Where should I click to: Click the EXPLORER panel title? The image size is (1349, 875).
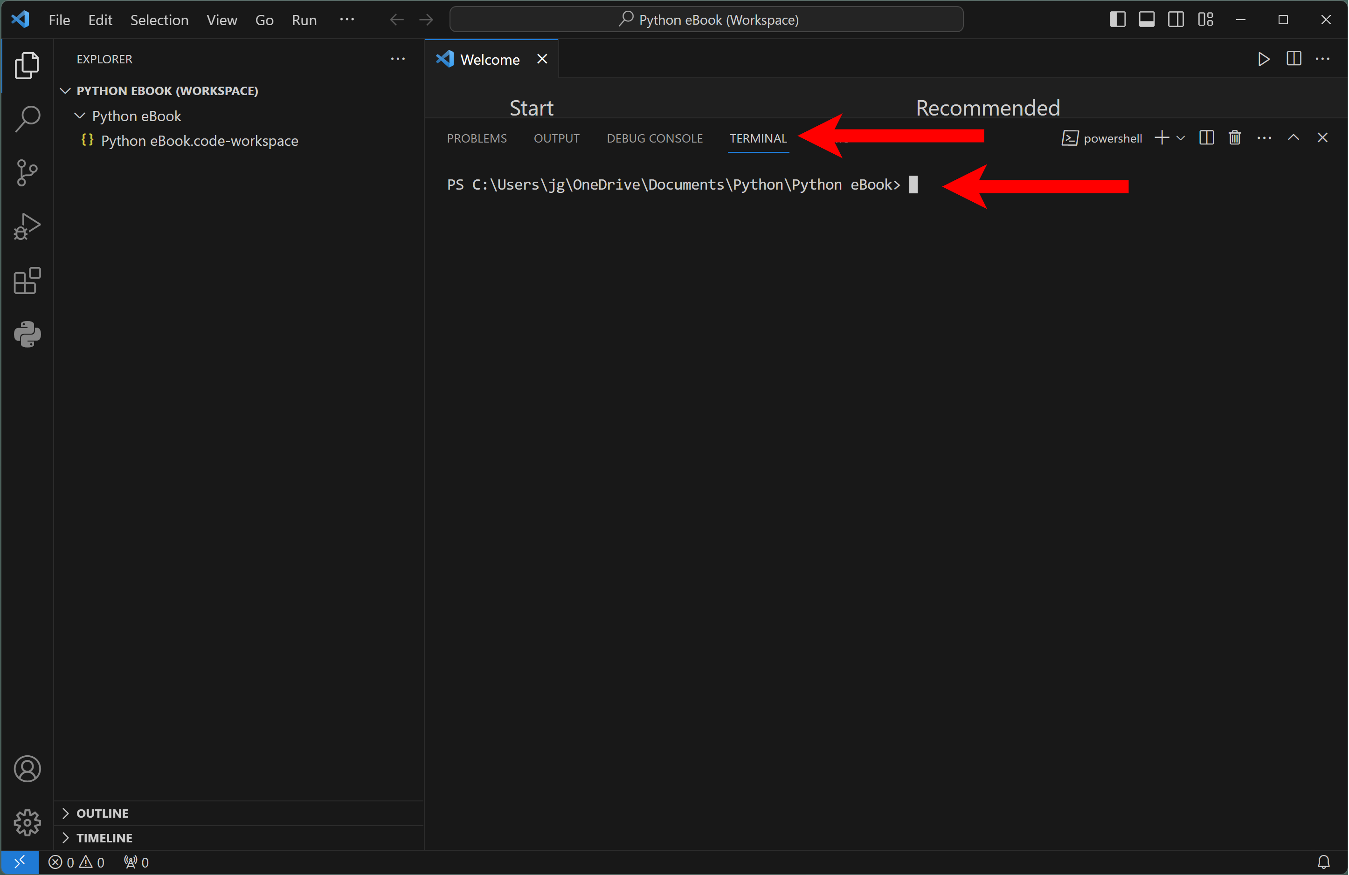click(x=104, y=59)
